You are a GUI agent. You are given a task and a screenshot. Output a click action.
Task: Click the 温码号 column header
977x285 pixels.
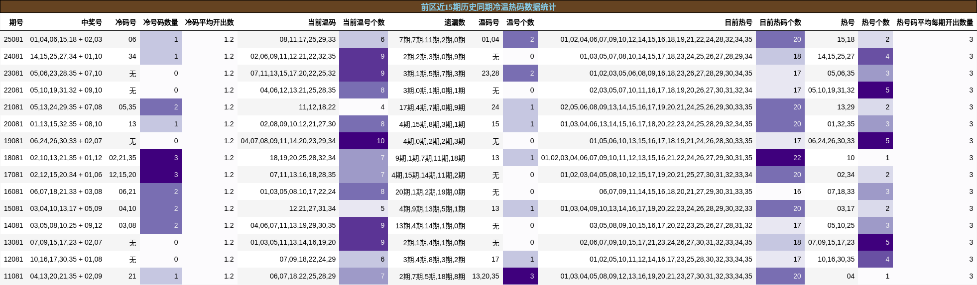(488, 22)
